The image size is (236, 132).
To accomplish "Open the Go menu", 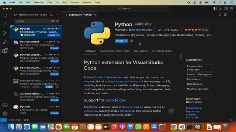I will [58, 3].
